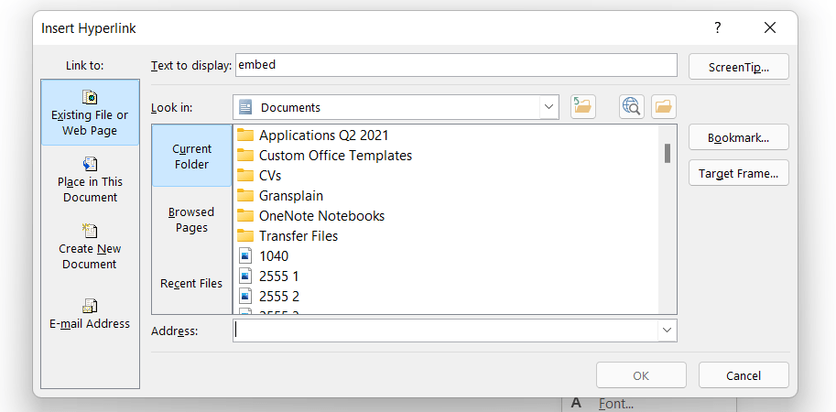Screen dimensions: 836x412
Task: Expand the Look in dropdown
Action: (548, 107)
